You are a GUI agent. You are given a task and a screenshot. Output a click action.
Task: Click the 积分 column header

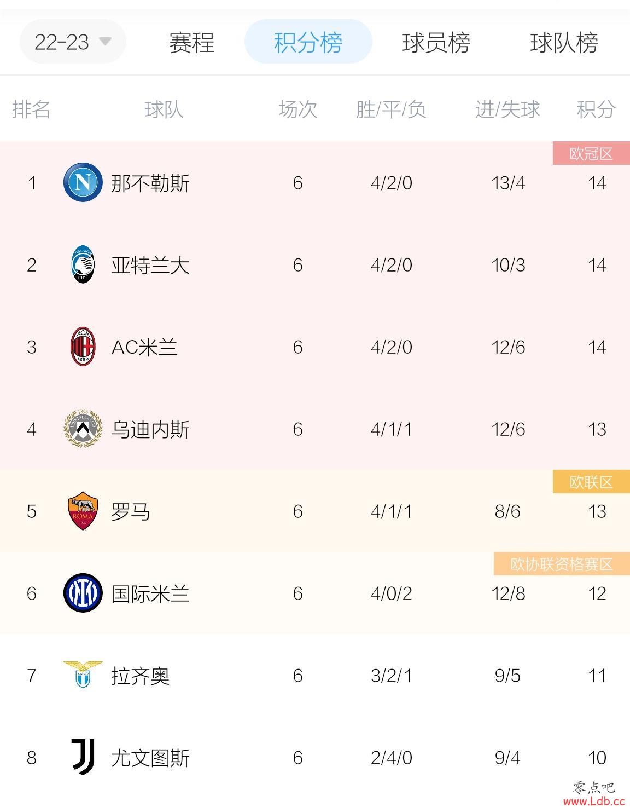click(596, 109)
